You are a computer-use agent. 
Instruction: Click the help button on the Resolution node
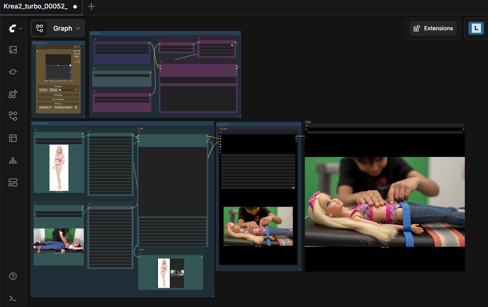coord(75,47)
